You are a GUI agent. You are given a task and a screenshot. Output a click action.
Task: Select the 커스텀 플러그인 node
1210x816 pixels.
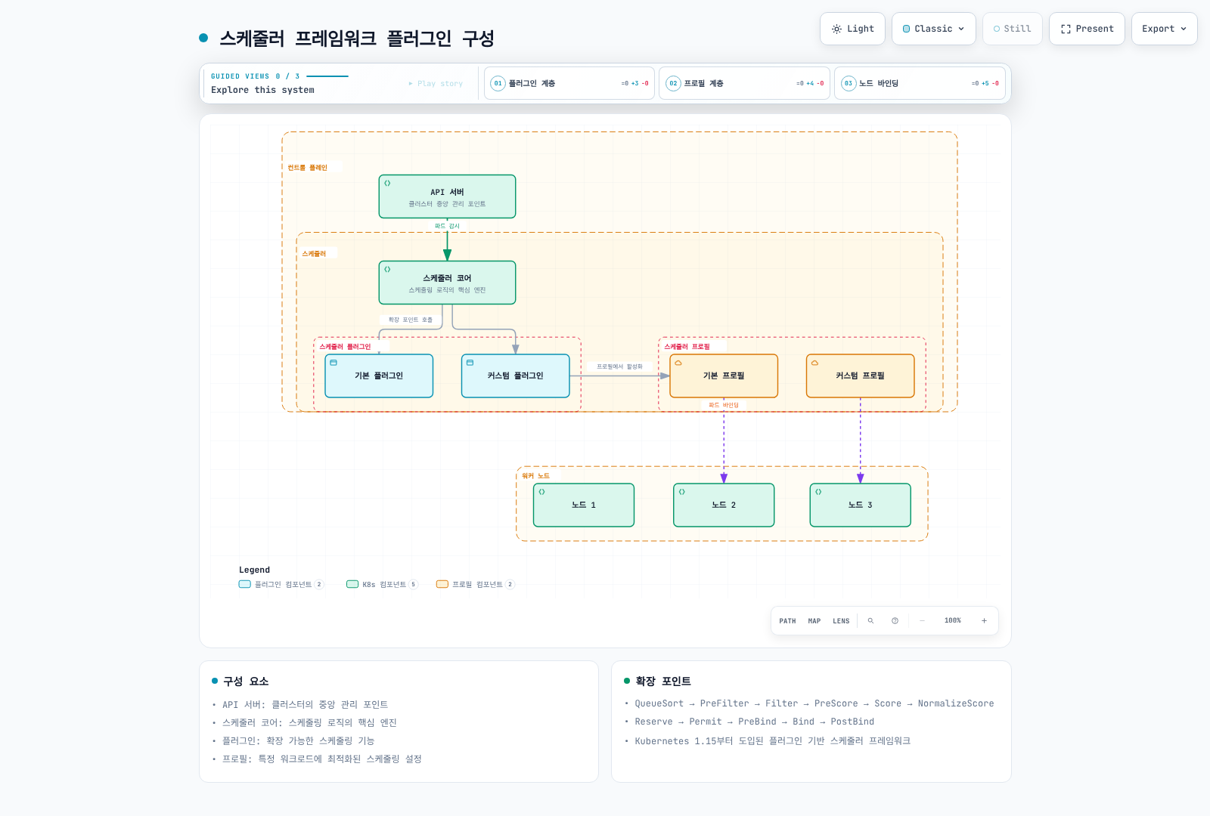click(x=515, y=376)
